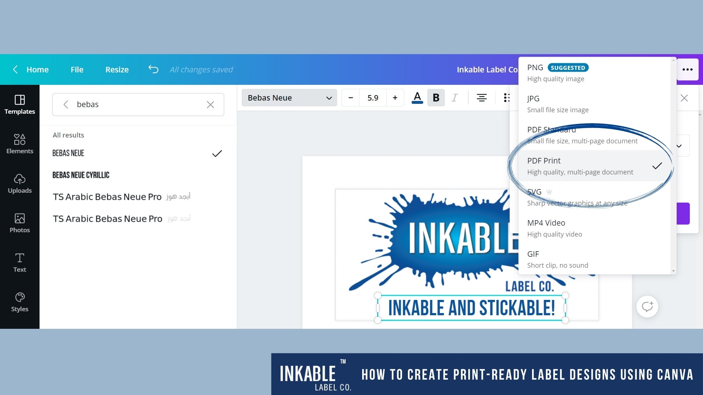Open the Bebas Neue font dropdown
Viewport: 703px width, 395px height.
coord(289,98)
